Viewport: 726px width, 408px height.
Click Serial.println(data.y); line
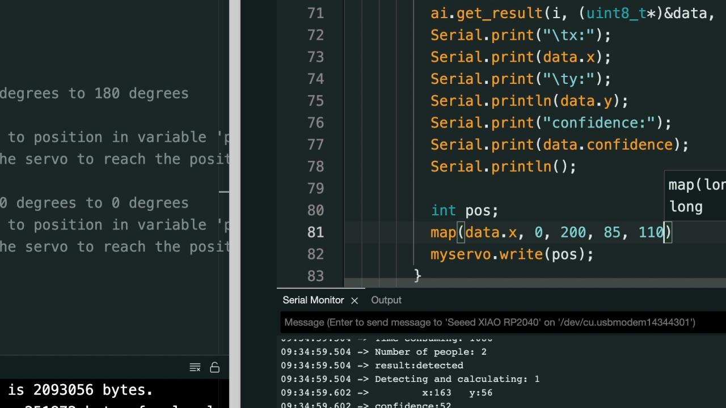[x=529, y=101]
